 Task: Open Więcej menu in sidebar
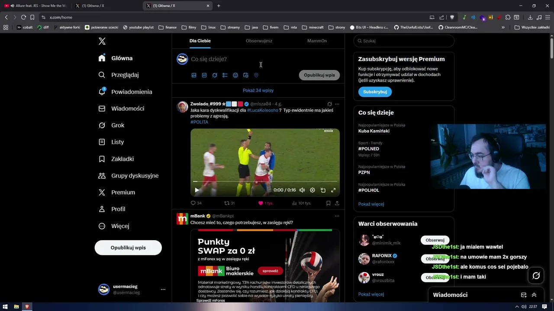tap(114, 226)
